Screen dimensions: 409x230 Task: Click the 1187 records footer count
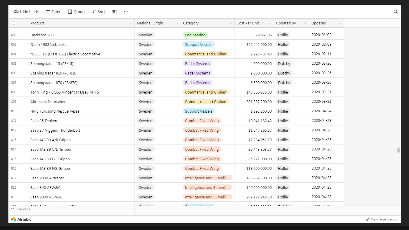(x=20, y=209)
